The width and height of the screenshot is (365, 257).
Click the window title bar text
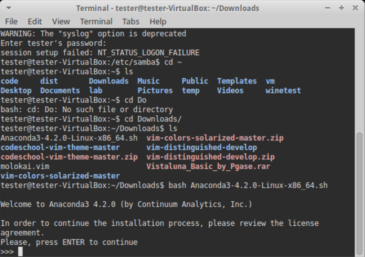[x=168, y=8]
